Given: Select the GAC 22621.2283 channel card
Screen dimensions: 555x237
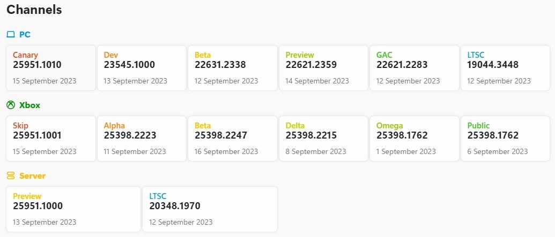Looking at the screenshot, I should [x=415, y=68].
